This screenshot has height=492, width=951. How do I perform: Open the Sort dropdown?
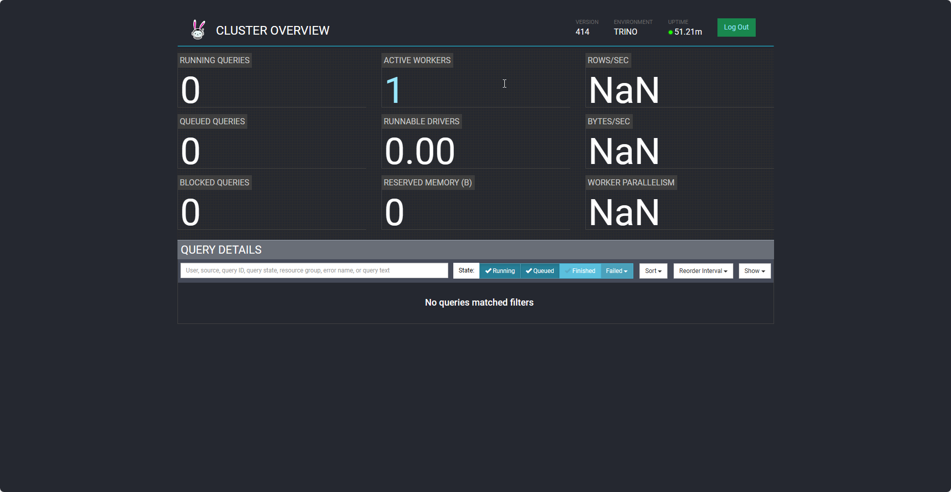coord(653,271)
